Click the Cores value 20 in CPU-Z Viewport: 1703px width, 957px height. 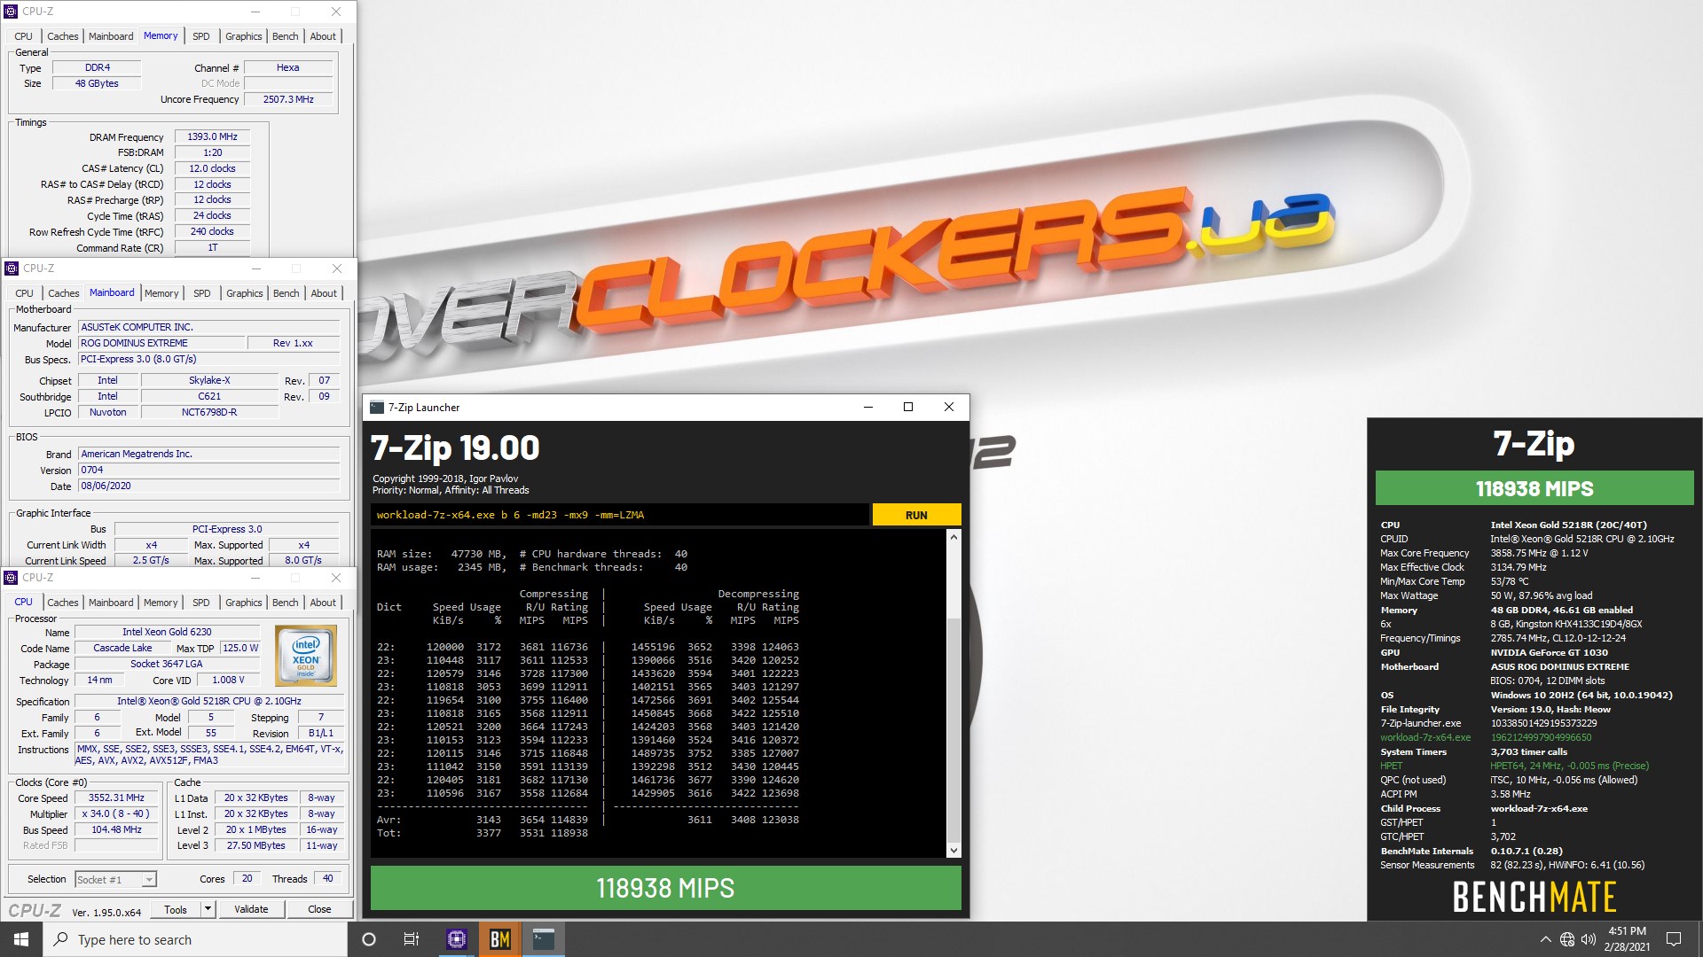click(x=247, y=878)
